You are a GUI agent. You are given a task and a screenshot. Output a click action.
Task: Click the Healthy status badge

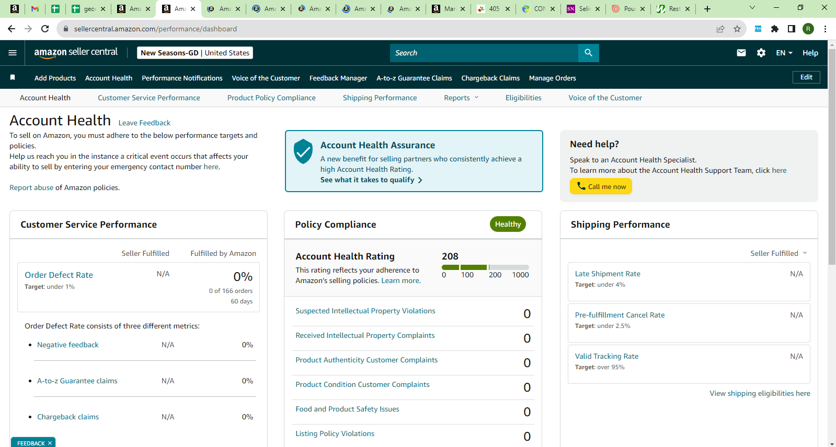coord(508,224)
